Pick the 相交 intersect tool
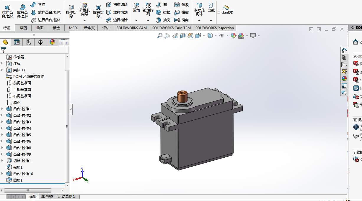Image resolution: width=362 pixels, height=201 pixels. [x=181, y=12]
